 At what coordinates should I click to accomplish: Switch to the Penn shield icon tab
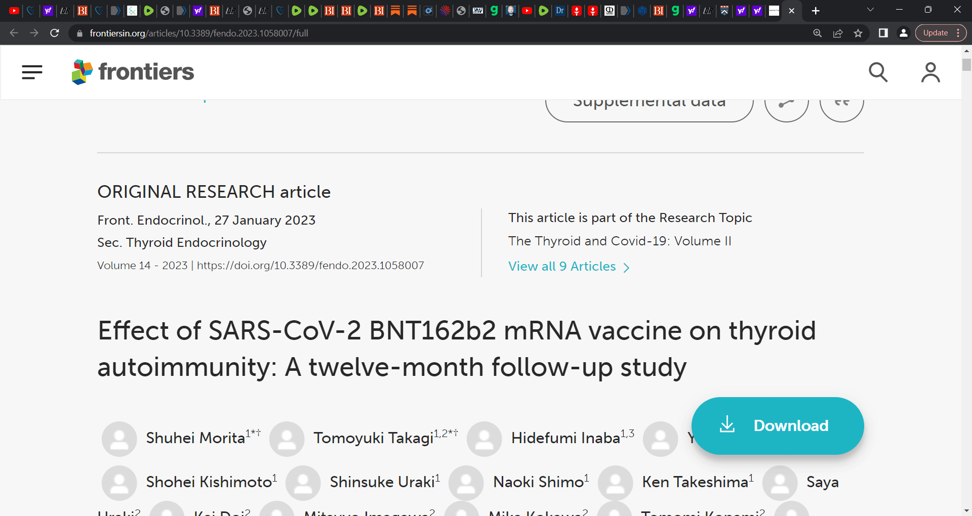coord(724,11)
